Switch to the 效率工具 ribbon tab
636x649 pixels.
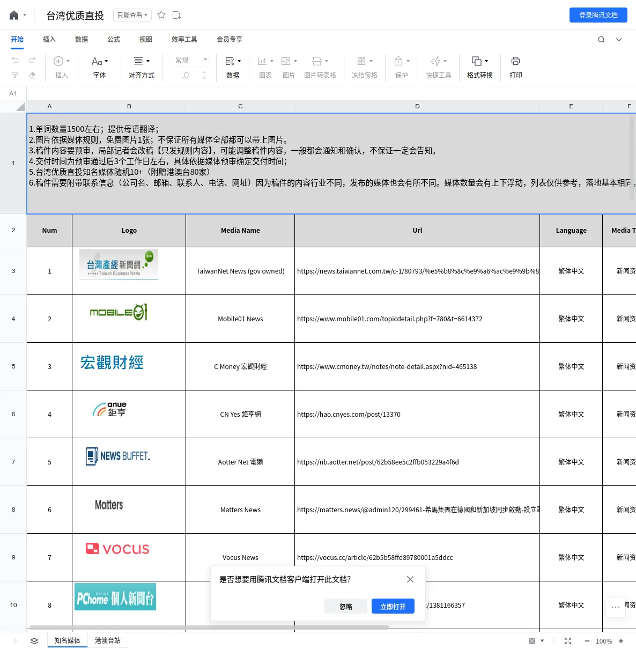click(184, 39)
